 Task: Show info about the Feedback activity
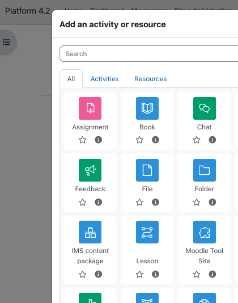(98, 202)
